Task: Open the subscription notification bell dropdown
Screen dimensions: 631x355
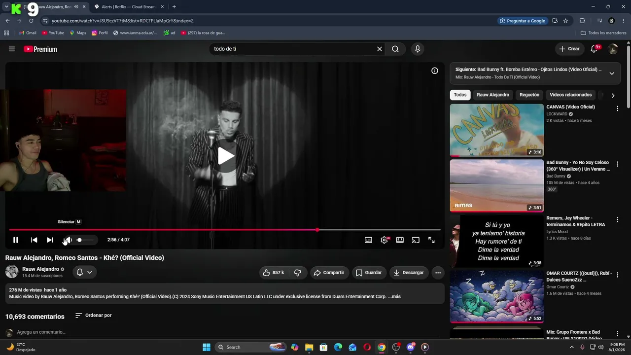Action: click(84, 272)
